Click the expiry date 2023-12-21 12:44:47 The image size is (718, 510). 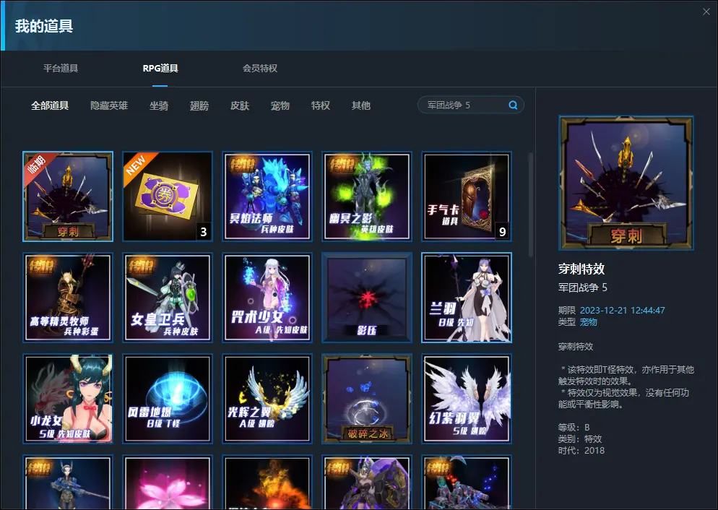(x=623, y=311)
